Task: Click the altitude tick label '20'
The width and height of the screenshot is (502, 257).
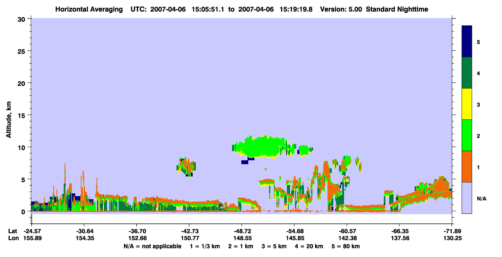Action: [22, 83]
